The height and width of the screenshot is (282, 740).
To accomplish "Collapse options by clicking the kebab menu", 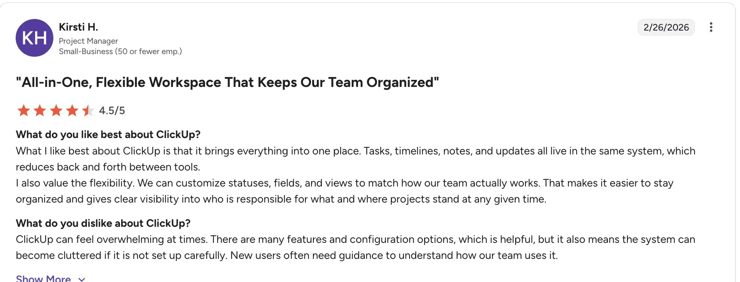I will pos(712,27).
